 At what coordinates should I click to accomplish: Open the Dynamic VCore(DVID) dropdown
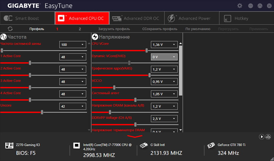(x=164, y=57)
